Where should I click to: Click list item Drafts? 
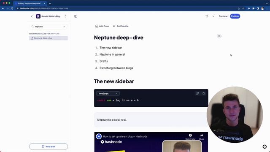pos(104,61)
